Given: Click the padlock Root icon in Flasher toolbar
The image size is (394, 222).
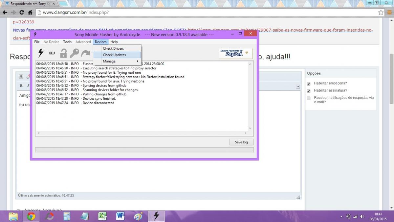Looking at the screenshot, I should (63, 53).
